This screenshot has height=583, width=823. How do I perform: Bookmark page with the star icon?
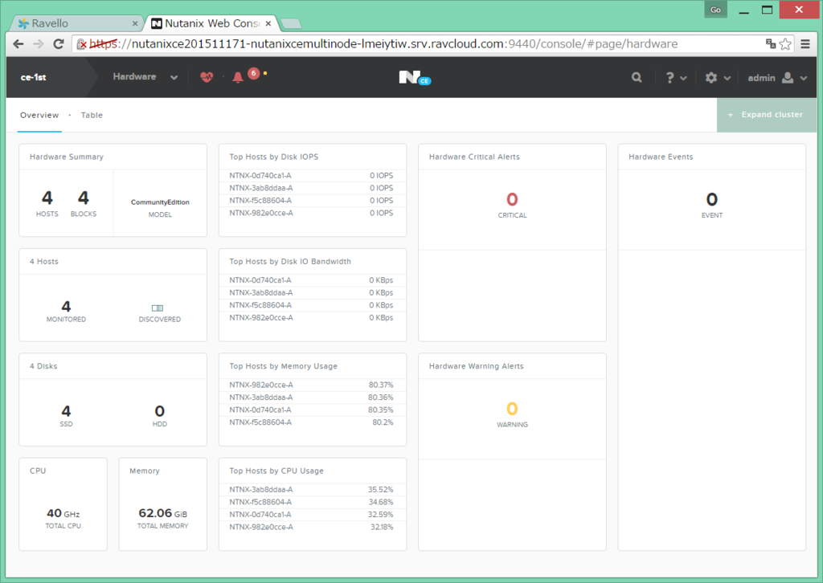[x=785, y=44]
